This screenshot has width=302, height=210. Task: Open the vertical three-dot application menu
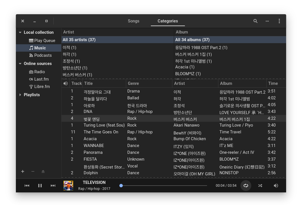279,21
